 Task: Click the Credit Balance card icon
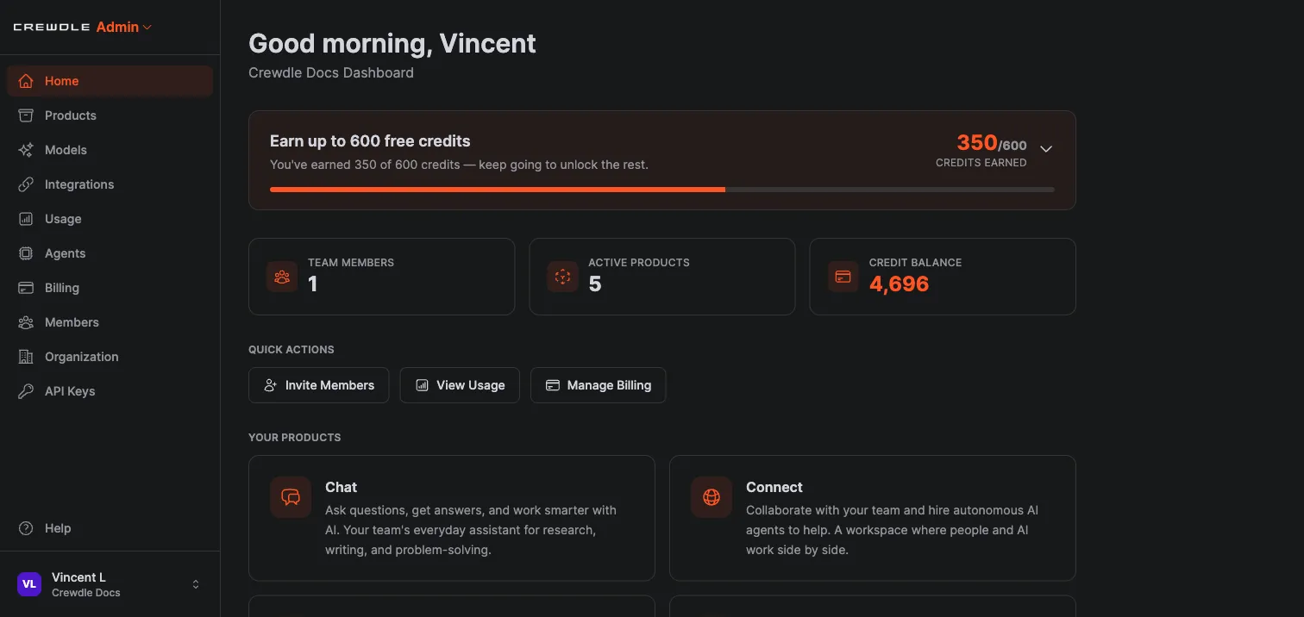[843, 277]
